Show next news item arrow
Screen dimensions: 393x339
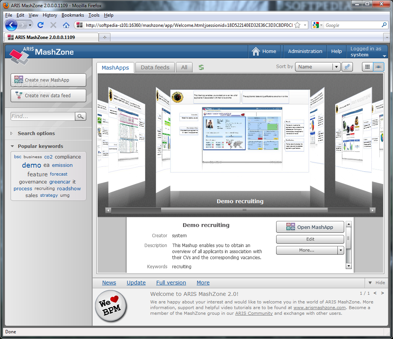[x=382, y=293]
